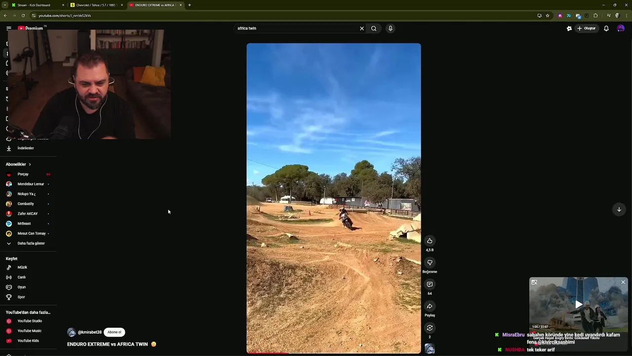Open the media controls toolbar icon
The height and width of the screenshot is (356, 632).
pyautogui.click(x=609, y=15)
